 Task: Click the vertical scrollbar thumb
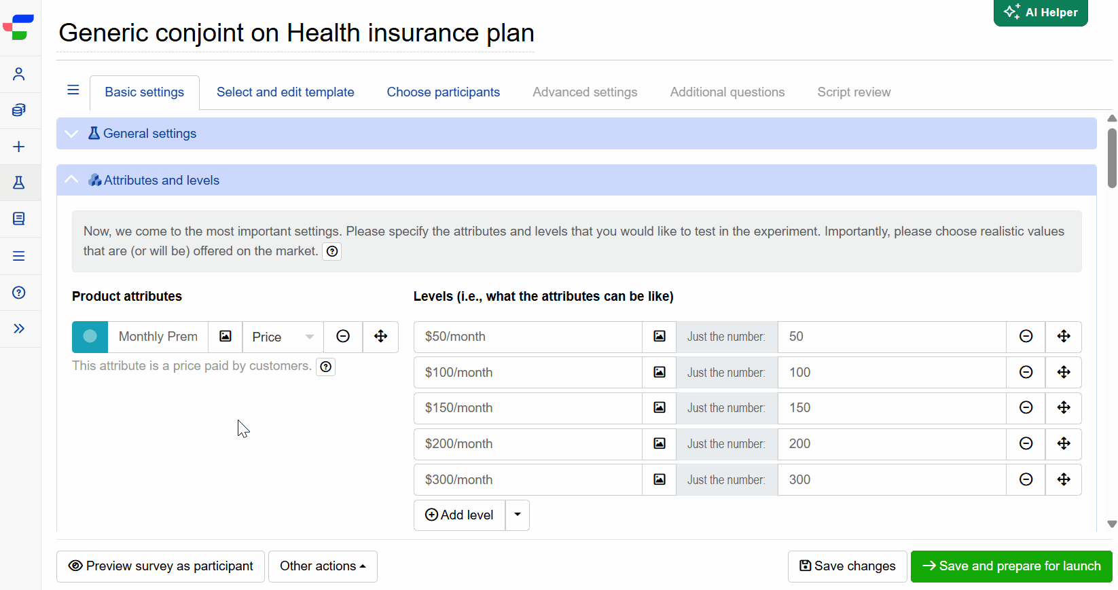tap(1112, 158)
